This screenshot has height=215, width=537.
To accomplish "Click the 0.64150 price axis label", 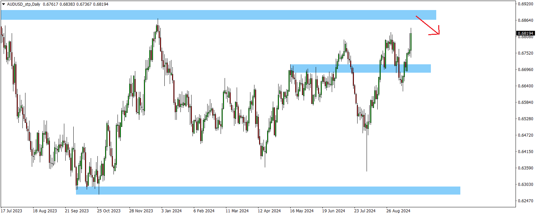I will pyautogui.click(x=525, y=152).
